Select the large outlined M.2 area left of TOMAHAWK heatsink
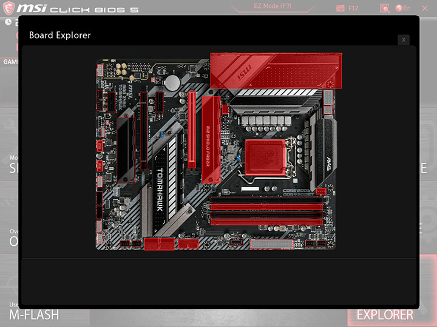The height and width of the screenshot is (327, 437). click(x=126, y=150)
